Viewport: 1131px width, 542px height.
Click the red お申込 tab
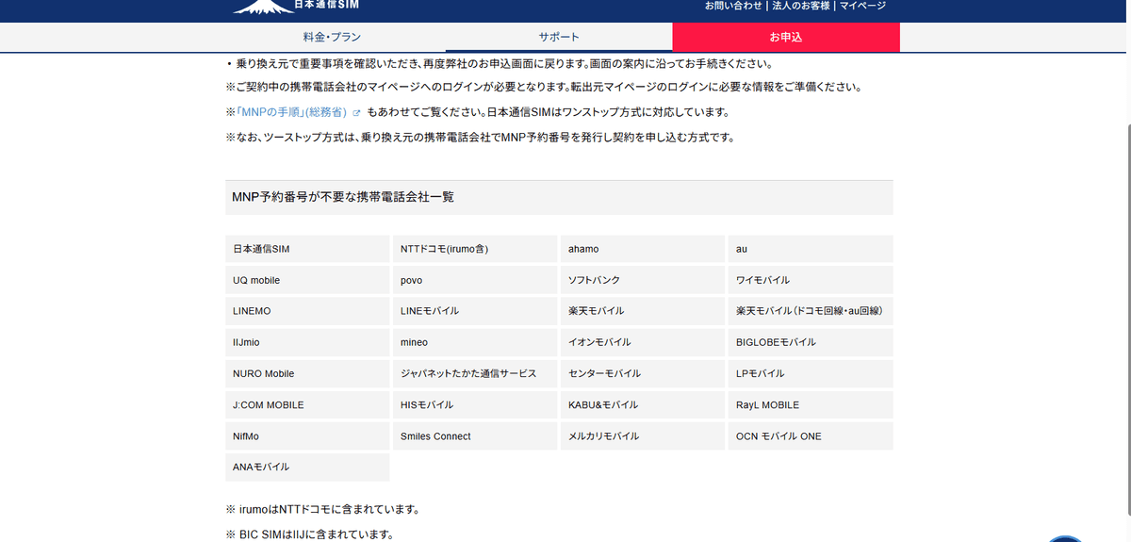coord(786,37)
